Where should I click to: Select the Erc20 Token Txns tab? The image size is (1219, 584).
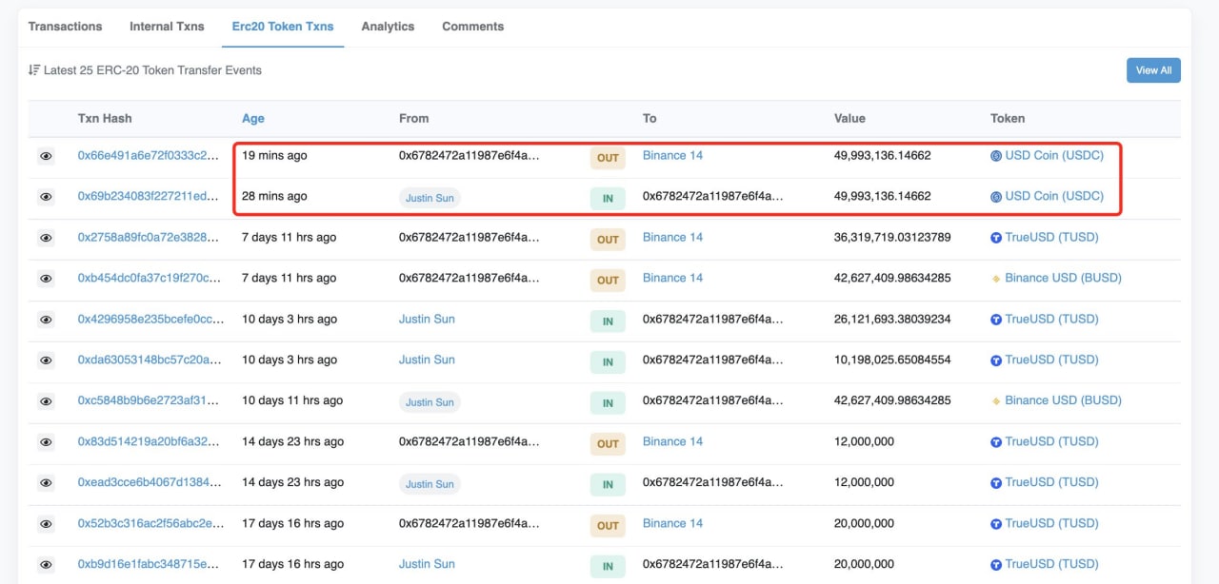coord(283,27)
